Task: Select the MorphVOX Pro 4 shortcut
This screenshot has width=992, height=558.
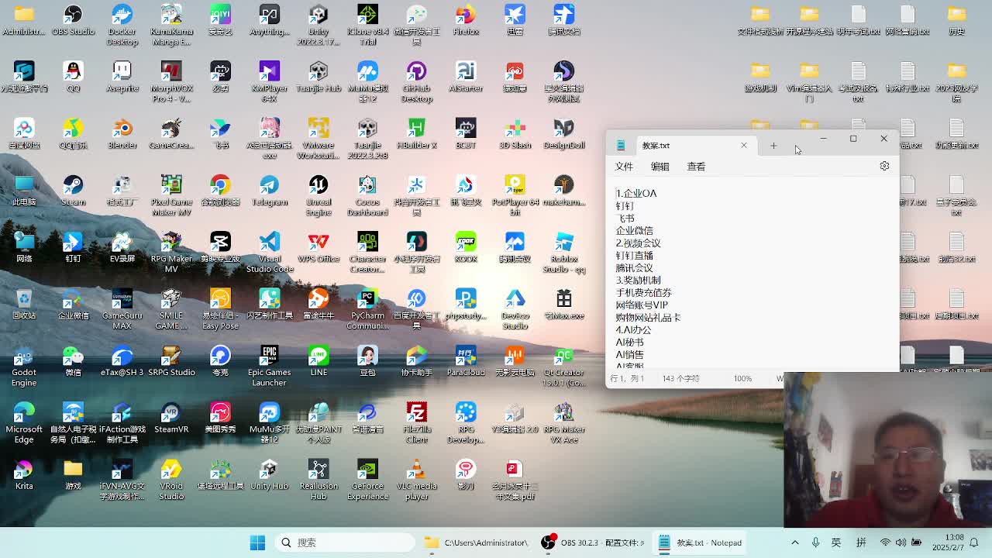Action: coord(171,82)
